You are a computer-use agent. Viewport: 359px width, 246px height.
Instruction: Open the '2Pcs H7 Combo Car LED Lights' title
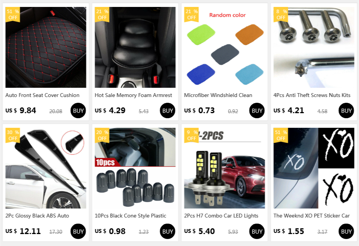[221, 216]
